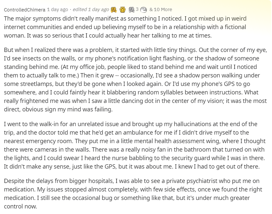Click the paragraph starting 'Despite the delays'
The width and height of the screenshot is (272, 214).
click(x=133, y=193)
